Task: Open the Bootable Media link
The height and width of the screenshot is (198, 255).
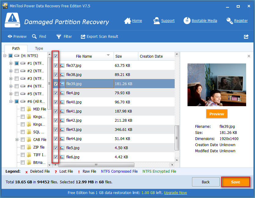Action: point(204,21)
